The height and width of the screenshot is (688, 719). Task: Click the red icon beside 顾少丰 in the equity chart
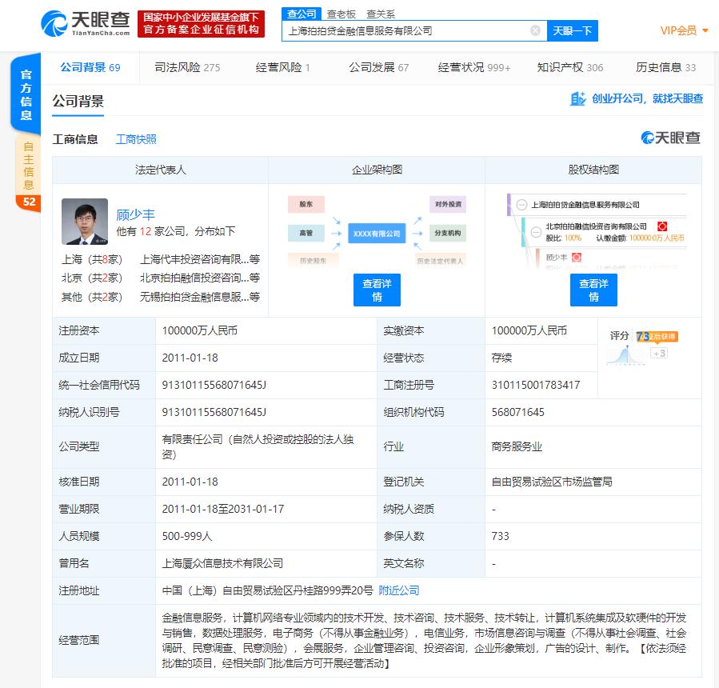(x=577, y=258)
